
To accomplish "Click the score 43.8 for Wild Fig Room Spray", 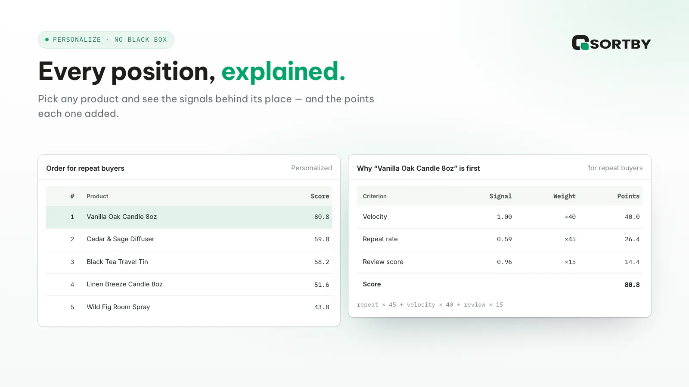I will coord(322,307).
